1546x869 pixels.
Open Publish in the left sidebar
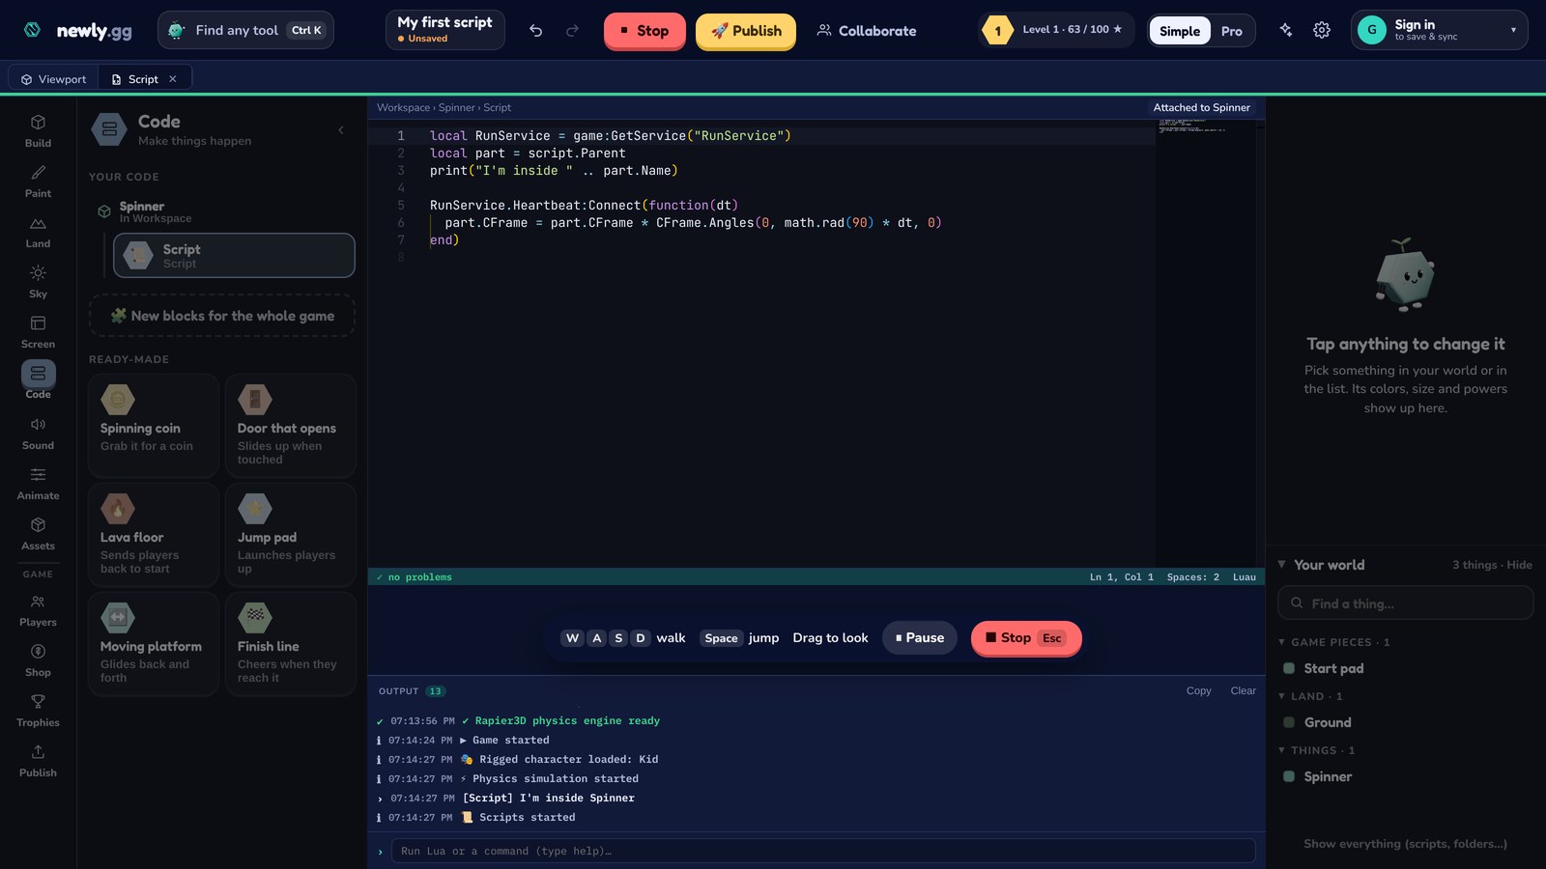point(38,760)
